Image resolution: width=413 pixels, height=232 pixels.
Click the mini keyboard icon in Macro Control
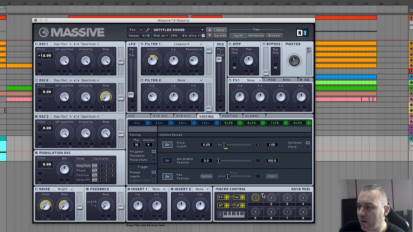[234, 215]
